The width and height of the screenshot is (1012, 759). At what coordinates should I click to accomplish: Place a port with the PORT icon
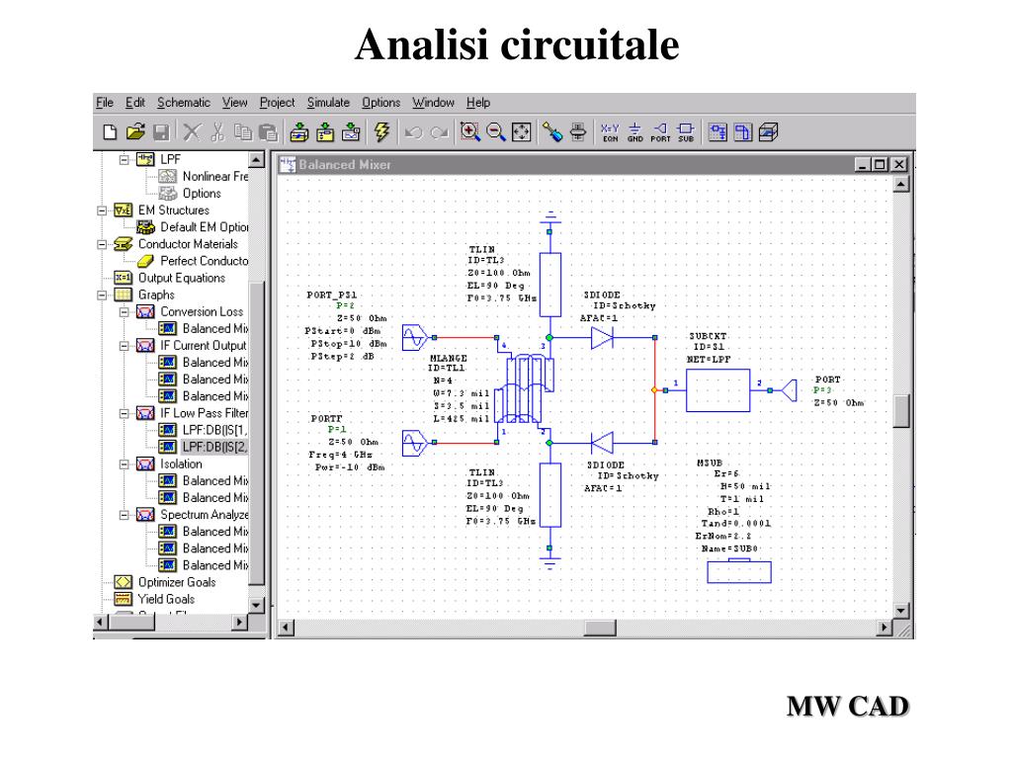coord(660,132)
